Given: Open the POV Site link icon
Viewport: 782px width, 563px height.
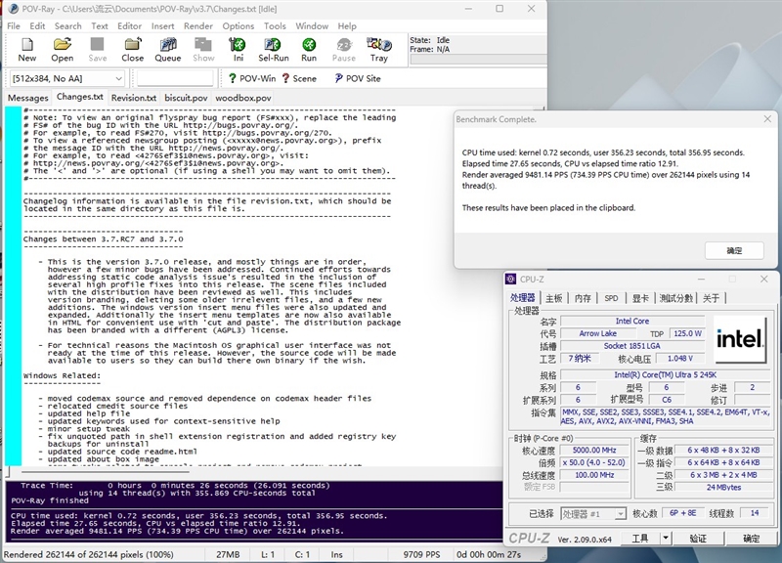Looking at the screenshot, I should 358,78.
